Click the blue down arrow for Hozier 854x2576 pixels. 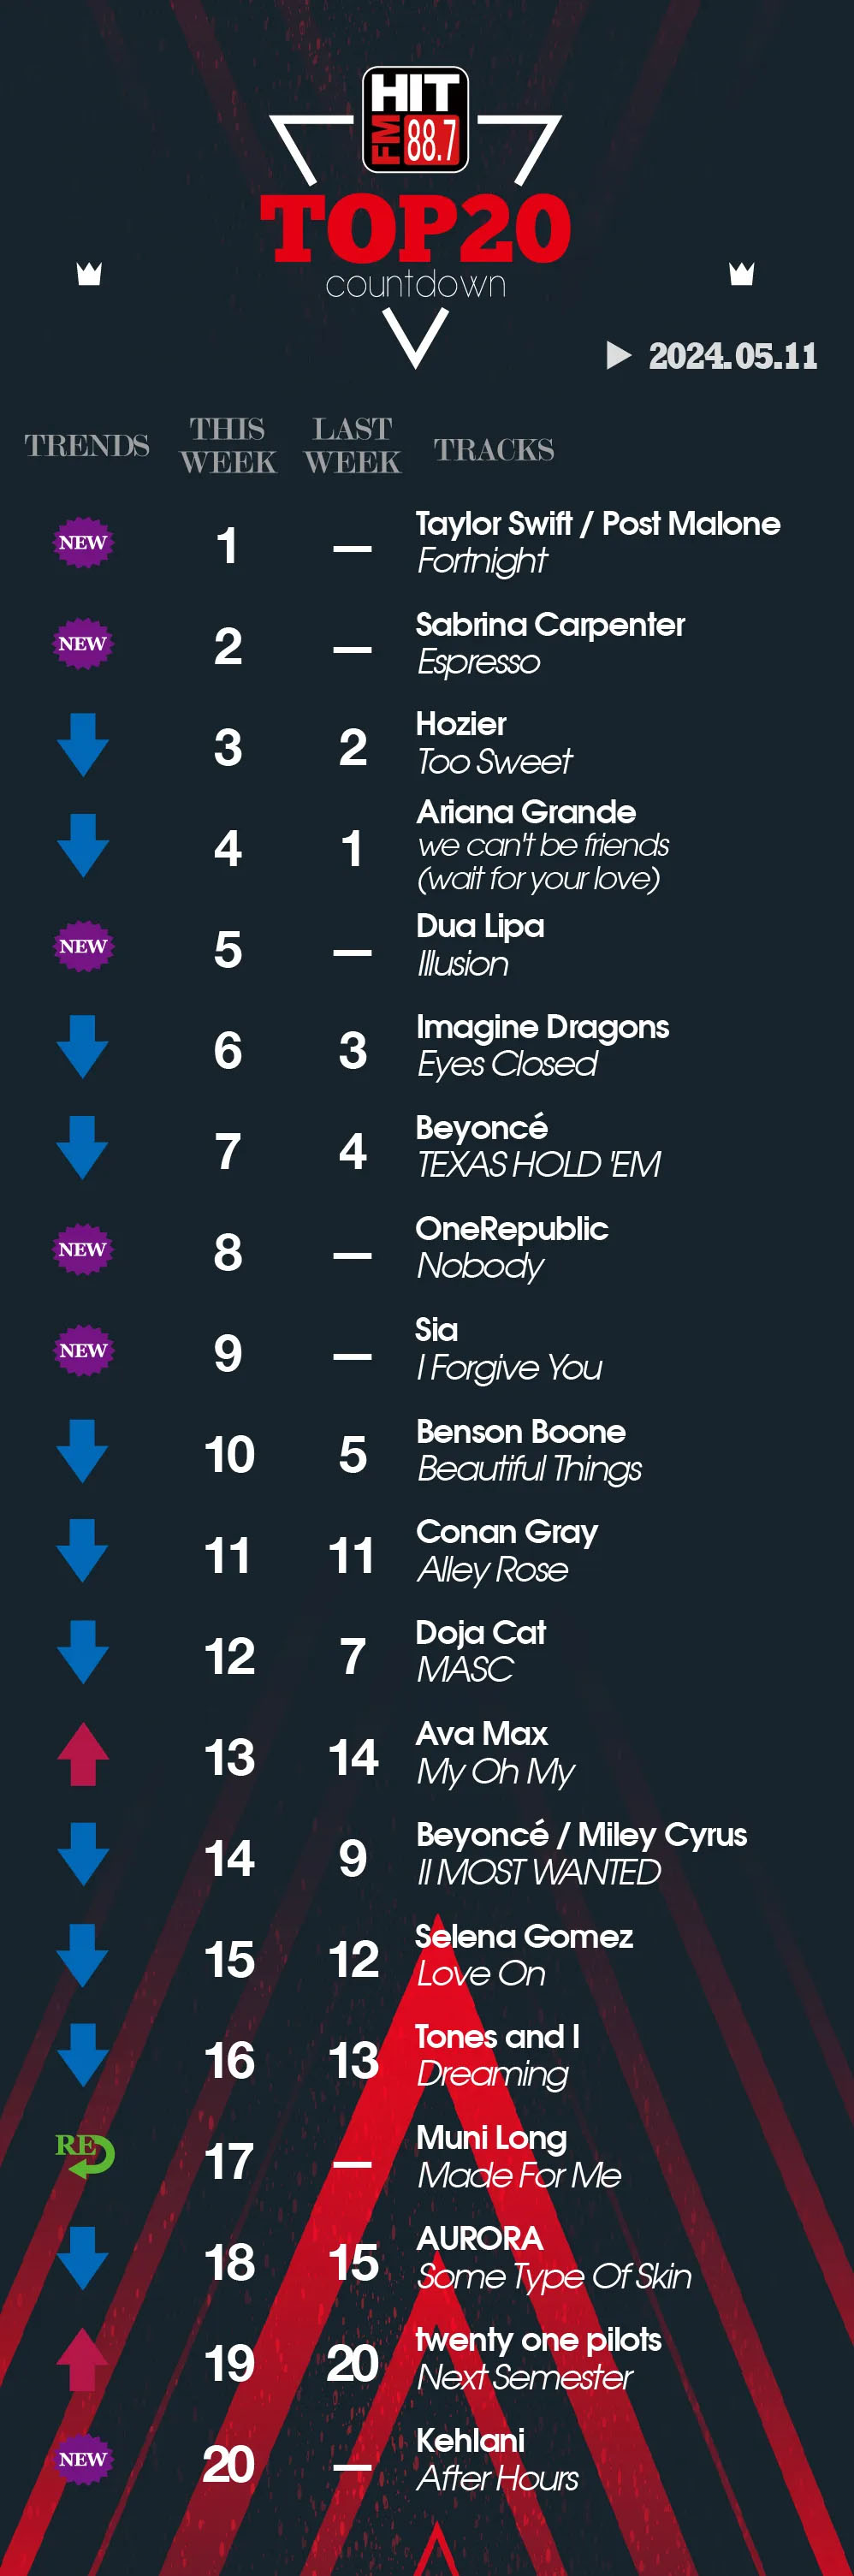point(83,745)
